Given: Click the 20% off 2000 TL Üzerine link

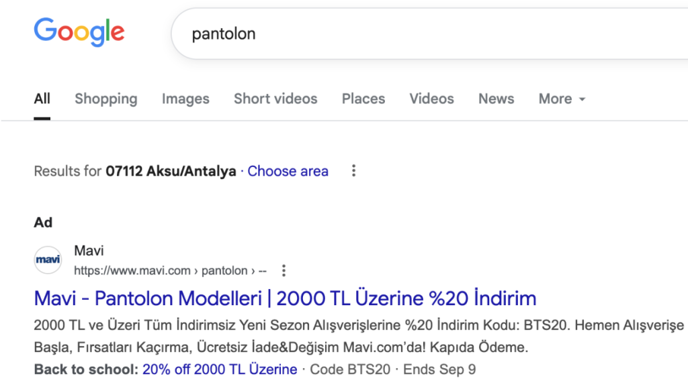Looking at the screenshot, I should pos(220,369).
